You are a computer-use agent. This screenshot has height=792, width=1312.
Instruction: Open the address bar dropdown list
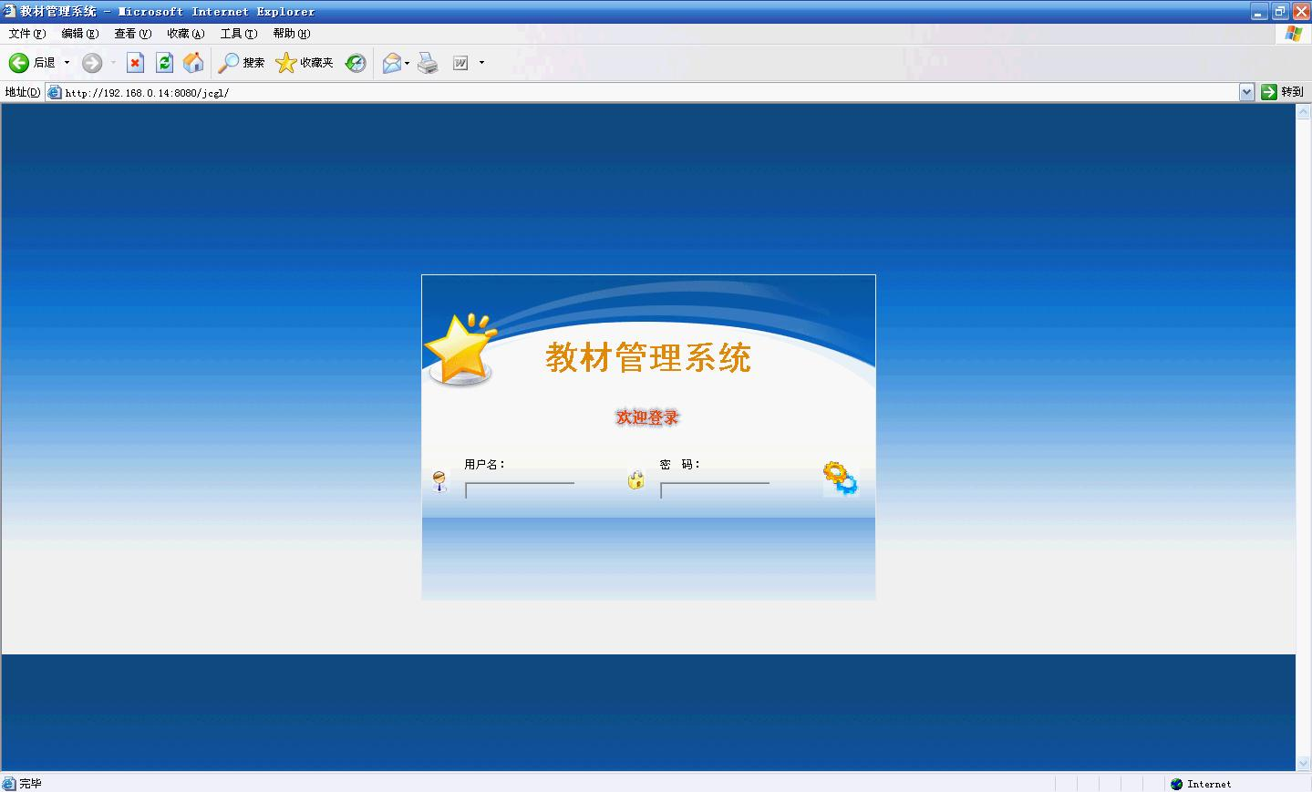point(1246,92)
